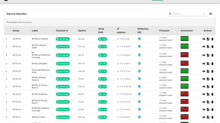The width and height of the screenshot is (220, 123).
Task: Click the clock shift badge for Unley row
Action: [103, 117]
